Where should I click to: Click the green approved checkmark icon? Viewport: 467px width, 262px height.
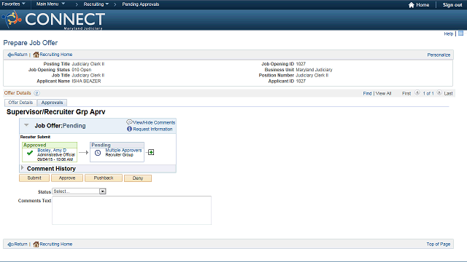(30, 153)
